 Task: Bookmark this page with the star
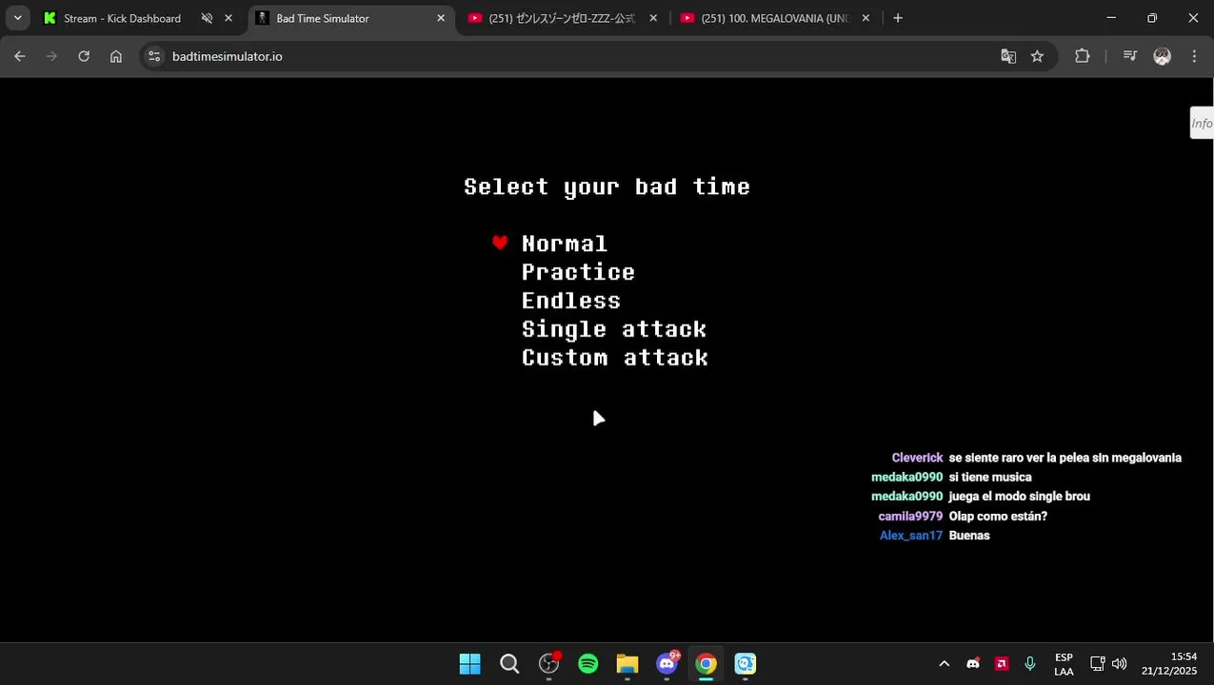(x=1038, y=56)
